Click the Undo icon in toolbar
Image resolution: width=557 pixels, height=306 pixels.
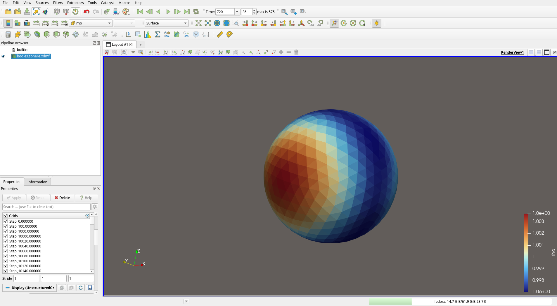86,12
